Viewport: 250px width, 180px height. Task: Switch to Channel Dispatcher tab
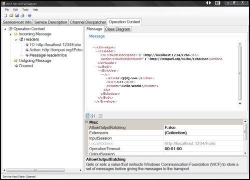point(87,22)
